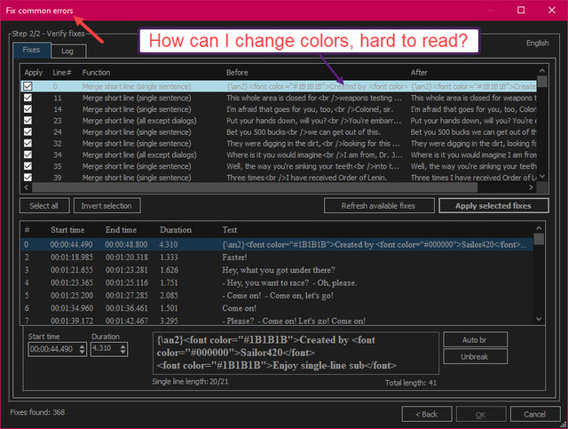Click the Start time input field

(x=53, y=349)
